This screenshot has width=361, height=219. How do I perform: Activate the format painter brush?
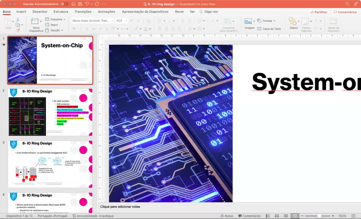point(18,30)
